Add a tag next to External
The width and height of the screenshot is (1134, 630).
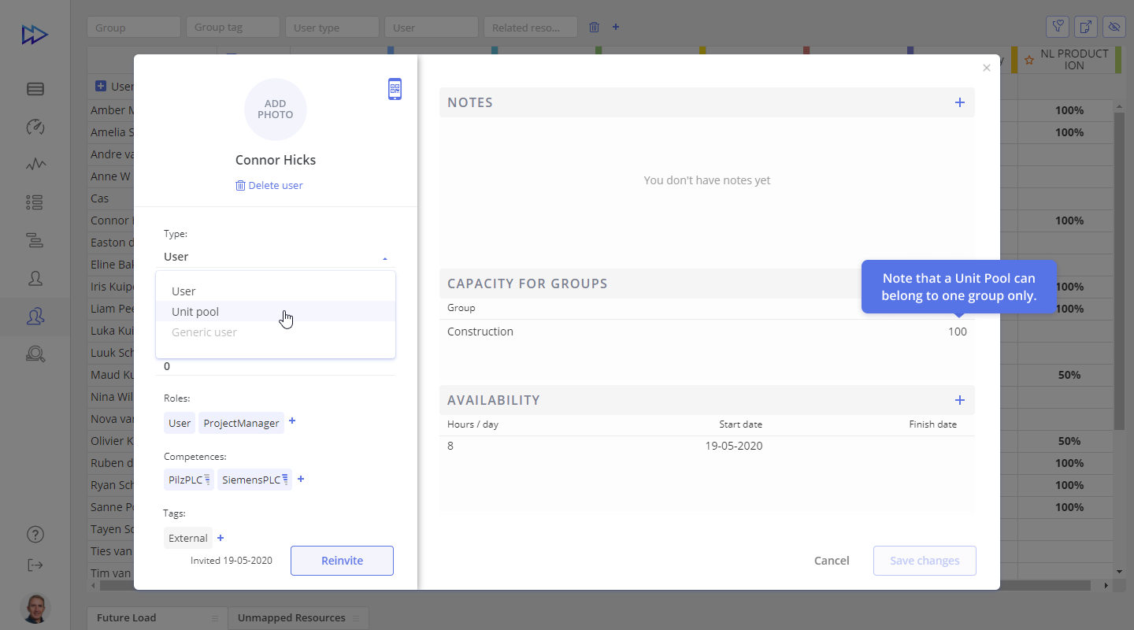pos(220,538)
